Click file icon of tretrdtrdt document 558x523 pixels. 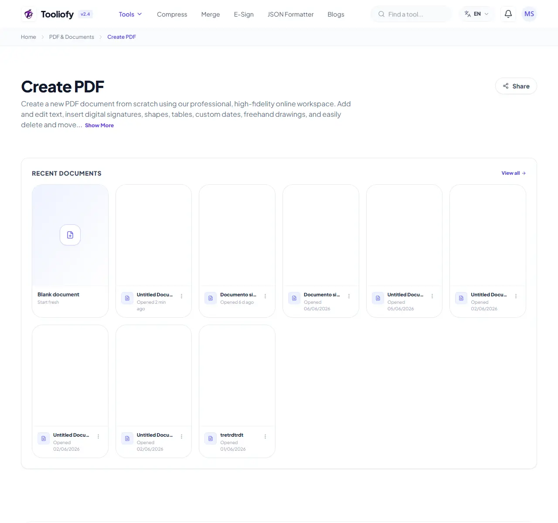pos(211,438)
